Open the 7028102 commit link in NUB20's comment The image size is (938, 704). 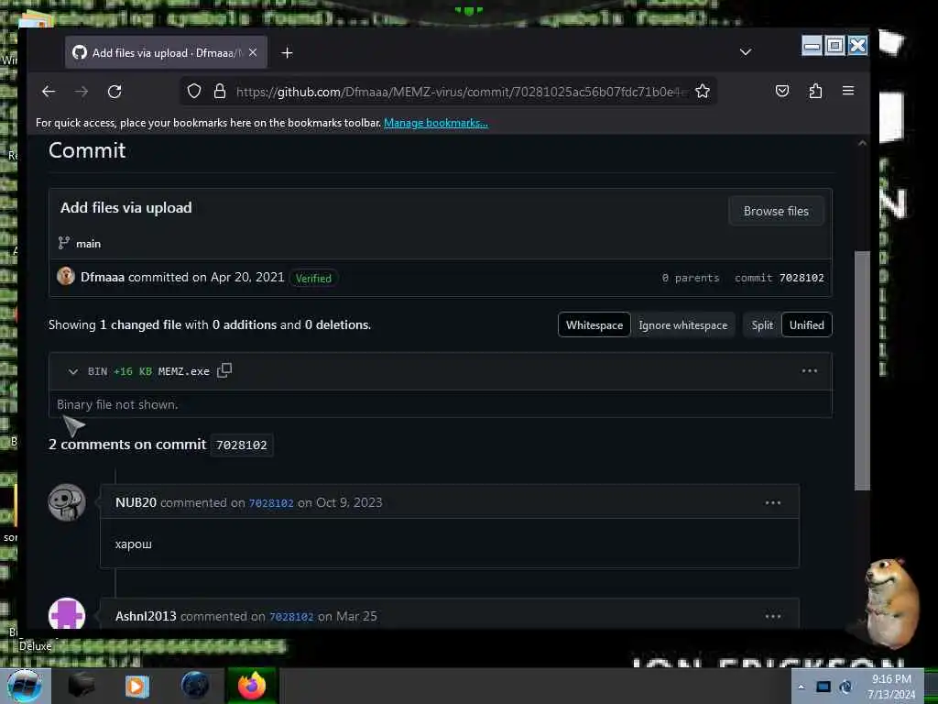pos(271,503)
